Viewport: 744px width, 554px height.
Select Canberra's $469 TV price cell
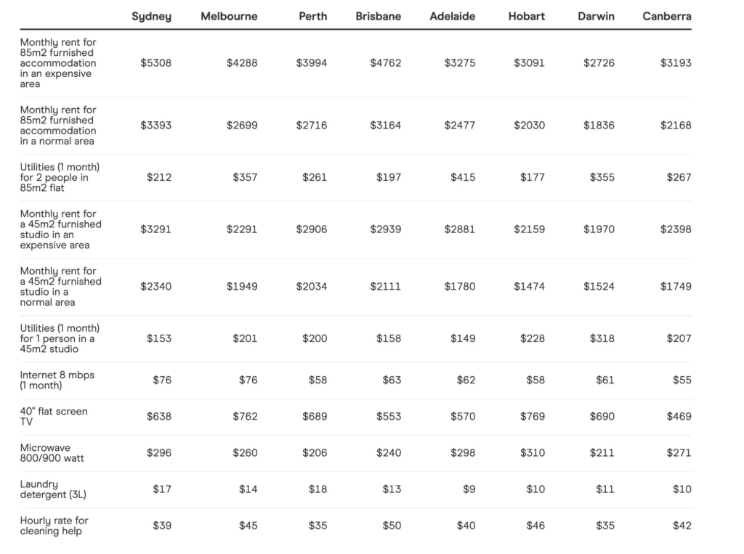pyautogui.click(x=679, y=417)
